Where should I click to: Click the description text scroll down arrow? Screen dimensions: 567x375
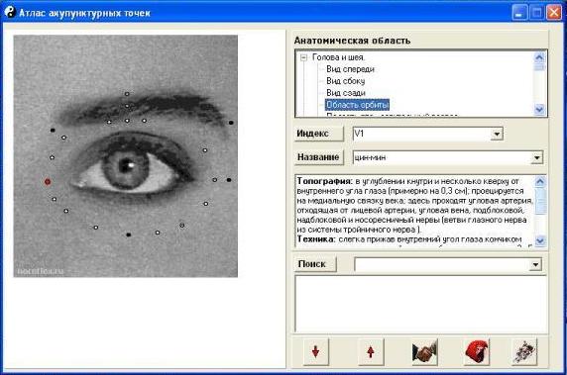(540, 240)
